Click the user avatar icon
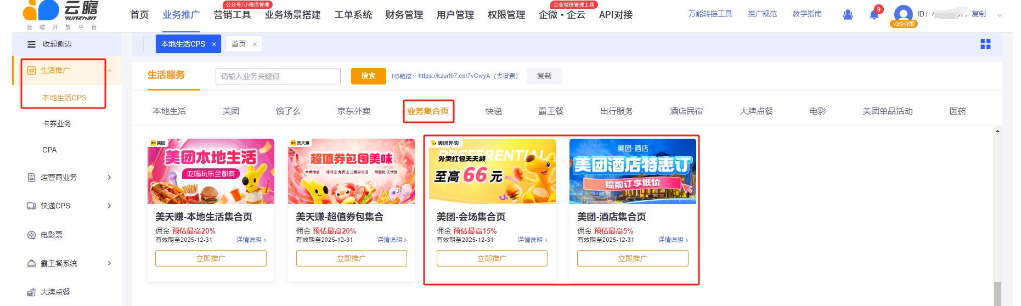This screenshot has width=1021, height=306. [903, 14]
